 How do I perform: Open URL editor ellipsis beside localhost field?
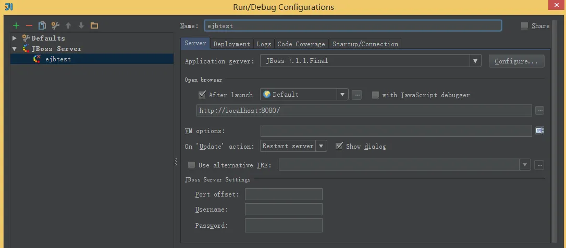539,111
